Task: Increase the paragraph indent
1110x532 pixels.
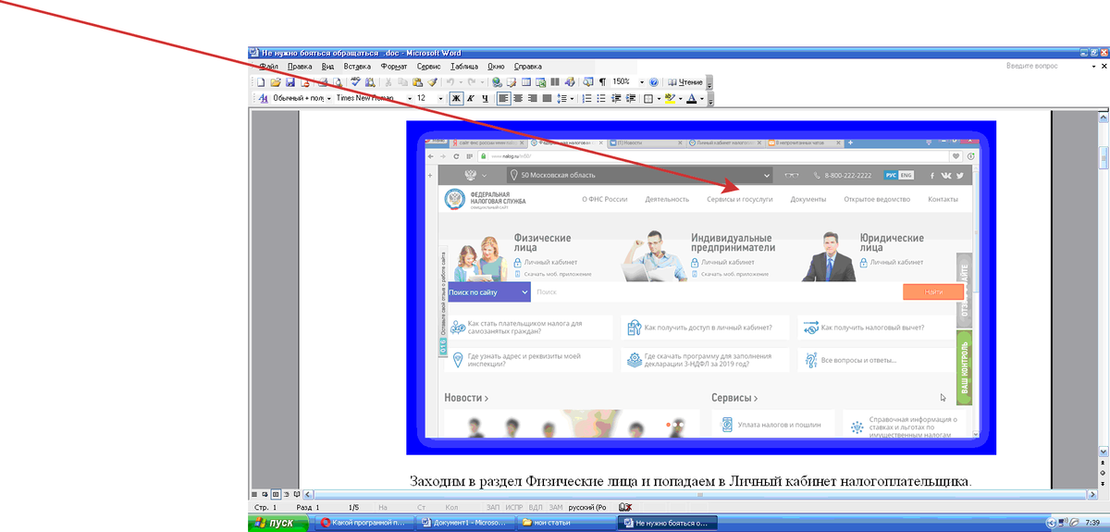Action: coord(630,98)
